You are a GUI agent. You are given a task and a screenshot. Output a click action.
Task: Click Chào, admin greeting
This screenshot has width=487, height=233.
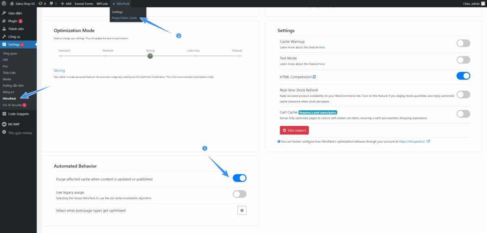coord(470,3)
